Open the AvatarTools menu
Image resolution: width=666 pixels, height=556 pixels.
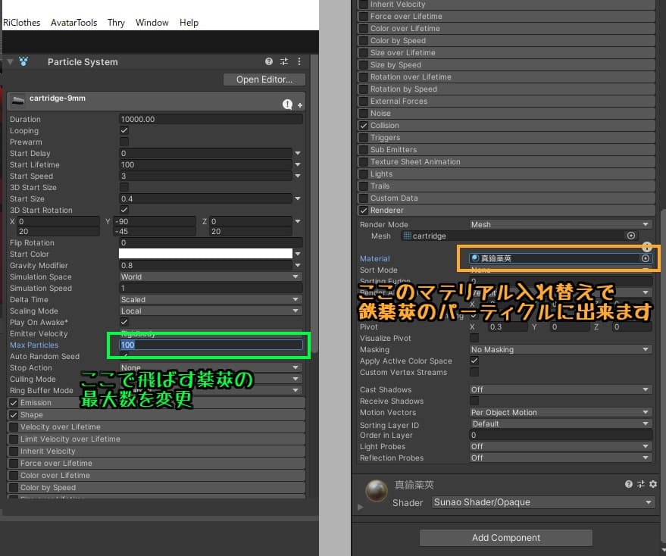(73, 23)
